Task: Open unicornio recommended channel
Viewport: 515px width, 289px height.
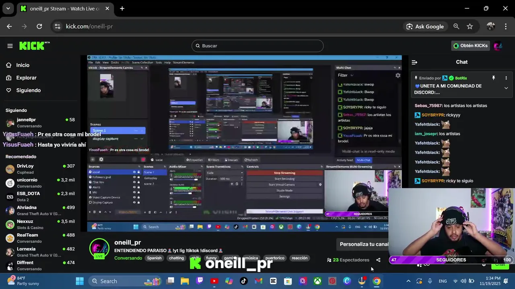Action: pos(40,183)
